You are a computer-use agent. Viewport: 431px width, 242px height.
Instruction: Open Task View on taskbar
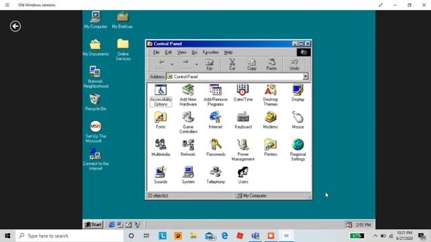coord(146,236)
